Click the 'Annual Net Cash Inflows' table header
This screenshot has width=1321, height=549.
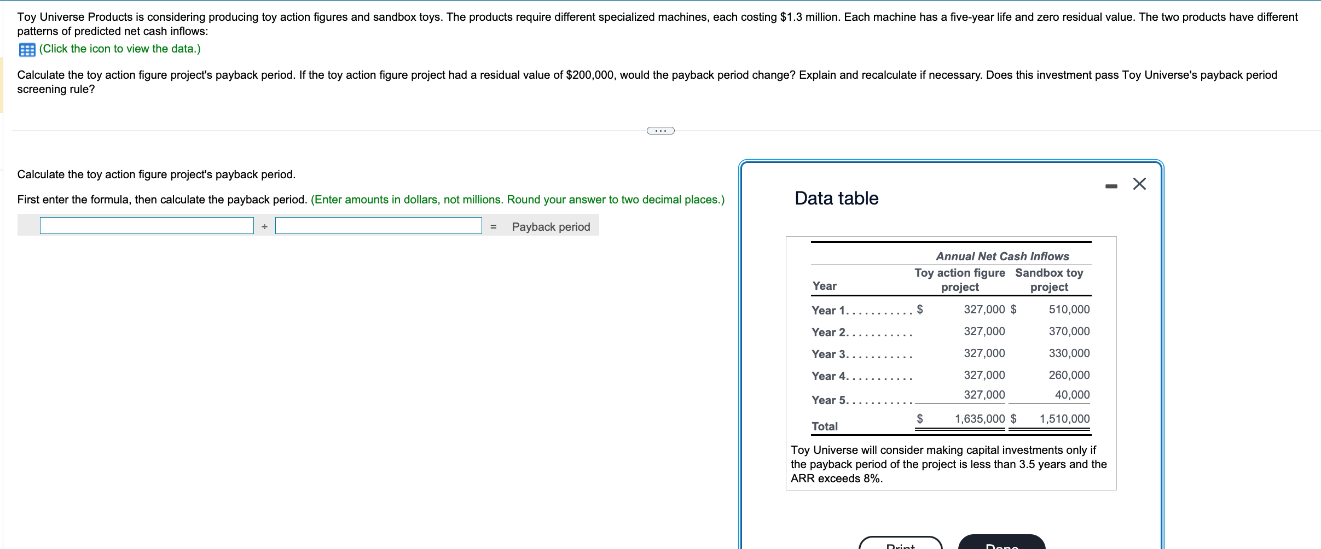point(1002,256)
